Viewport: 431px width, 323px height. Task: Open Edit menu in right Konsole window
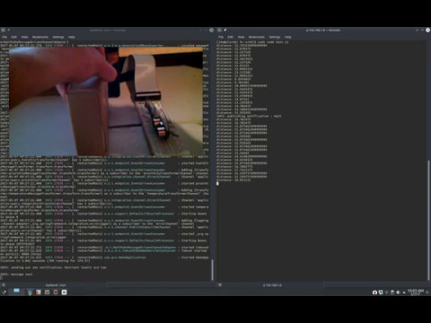(231, 37)
